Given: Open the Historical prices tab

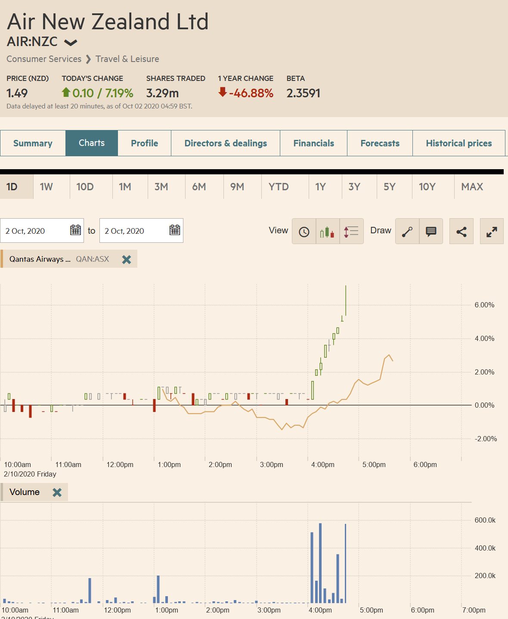Looking at the screenshot, I should (458, 143).
